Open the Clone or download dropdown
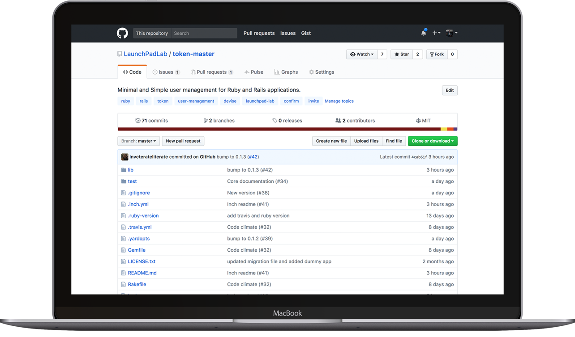The width and height of the screenshot is (575, 337). pyautogui.click(x=432, y=141)
